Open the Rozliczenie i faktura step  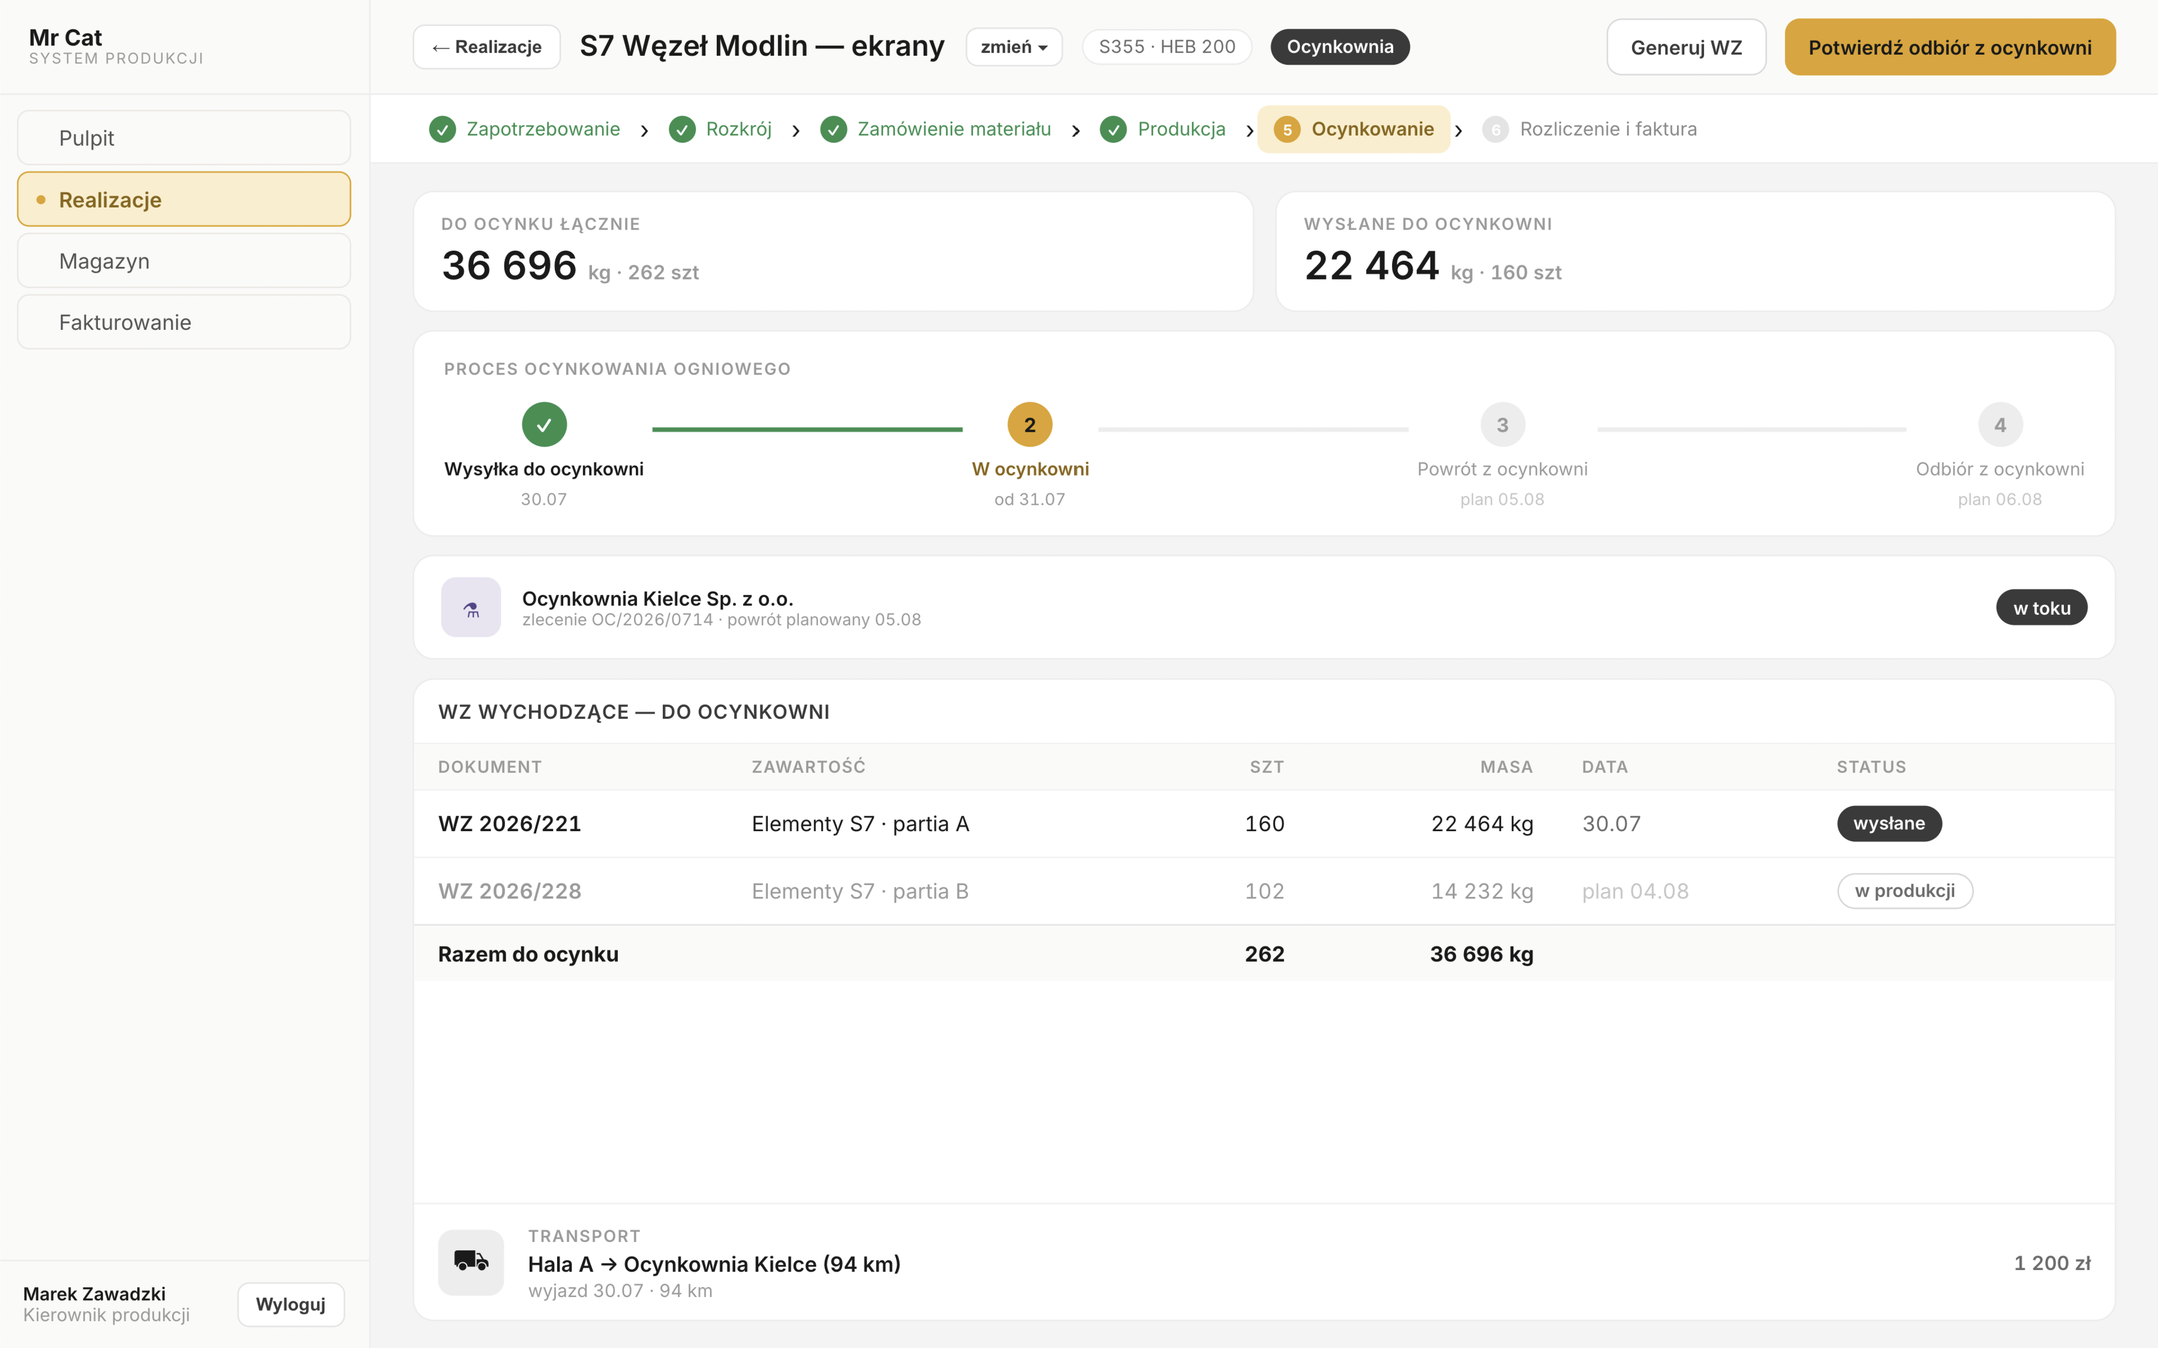coord(1590,130)
